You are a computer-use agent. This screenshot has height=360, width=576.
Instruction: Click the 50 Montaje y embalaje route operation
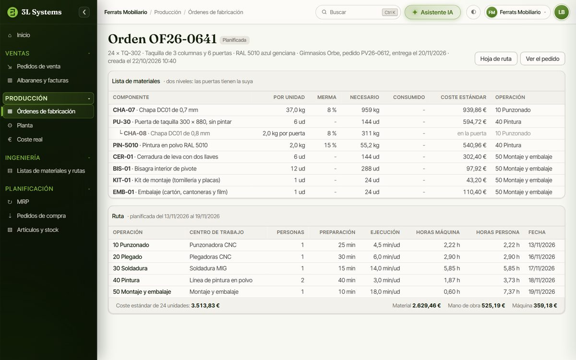(142, 292)
